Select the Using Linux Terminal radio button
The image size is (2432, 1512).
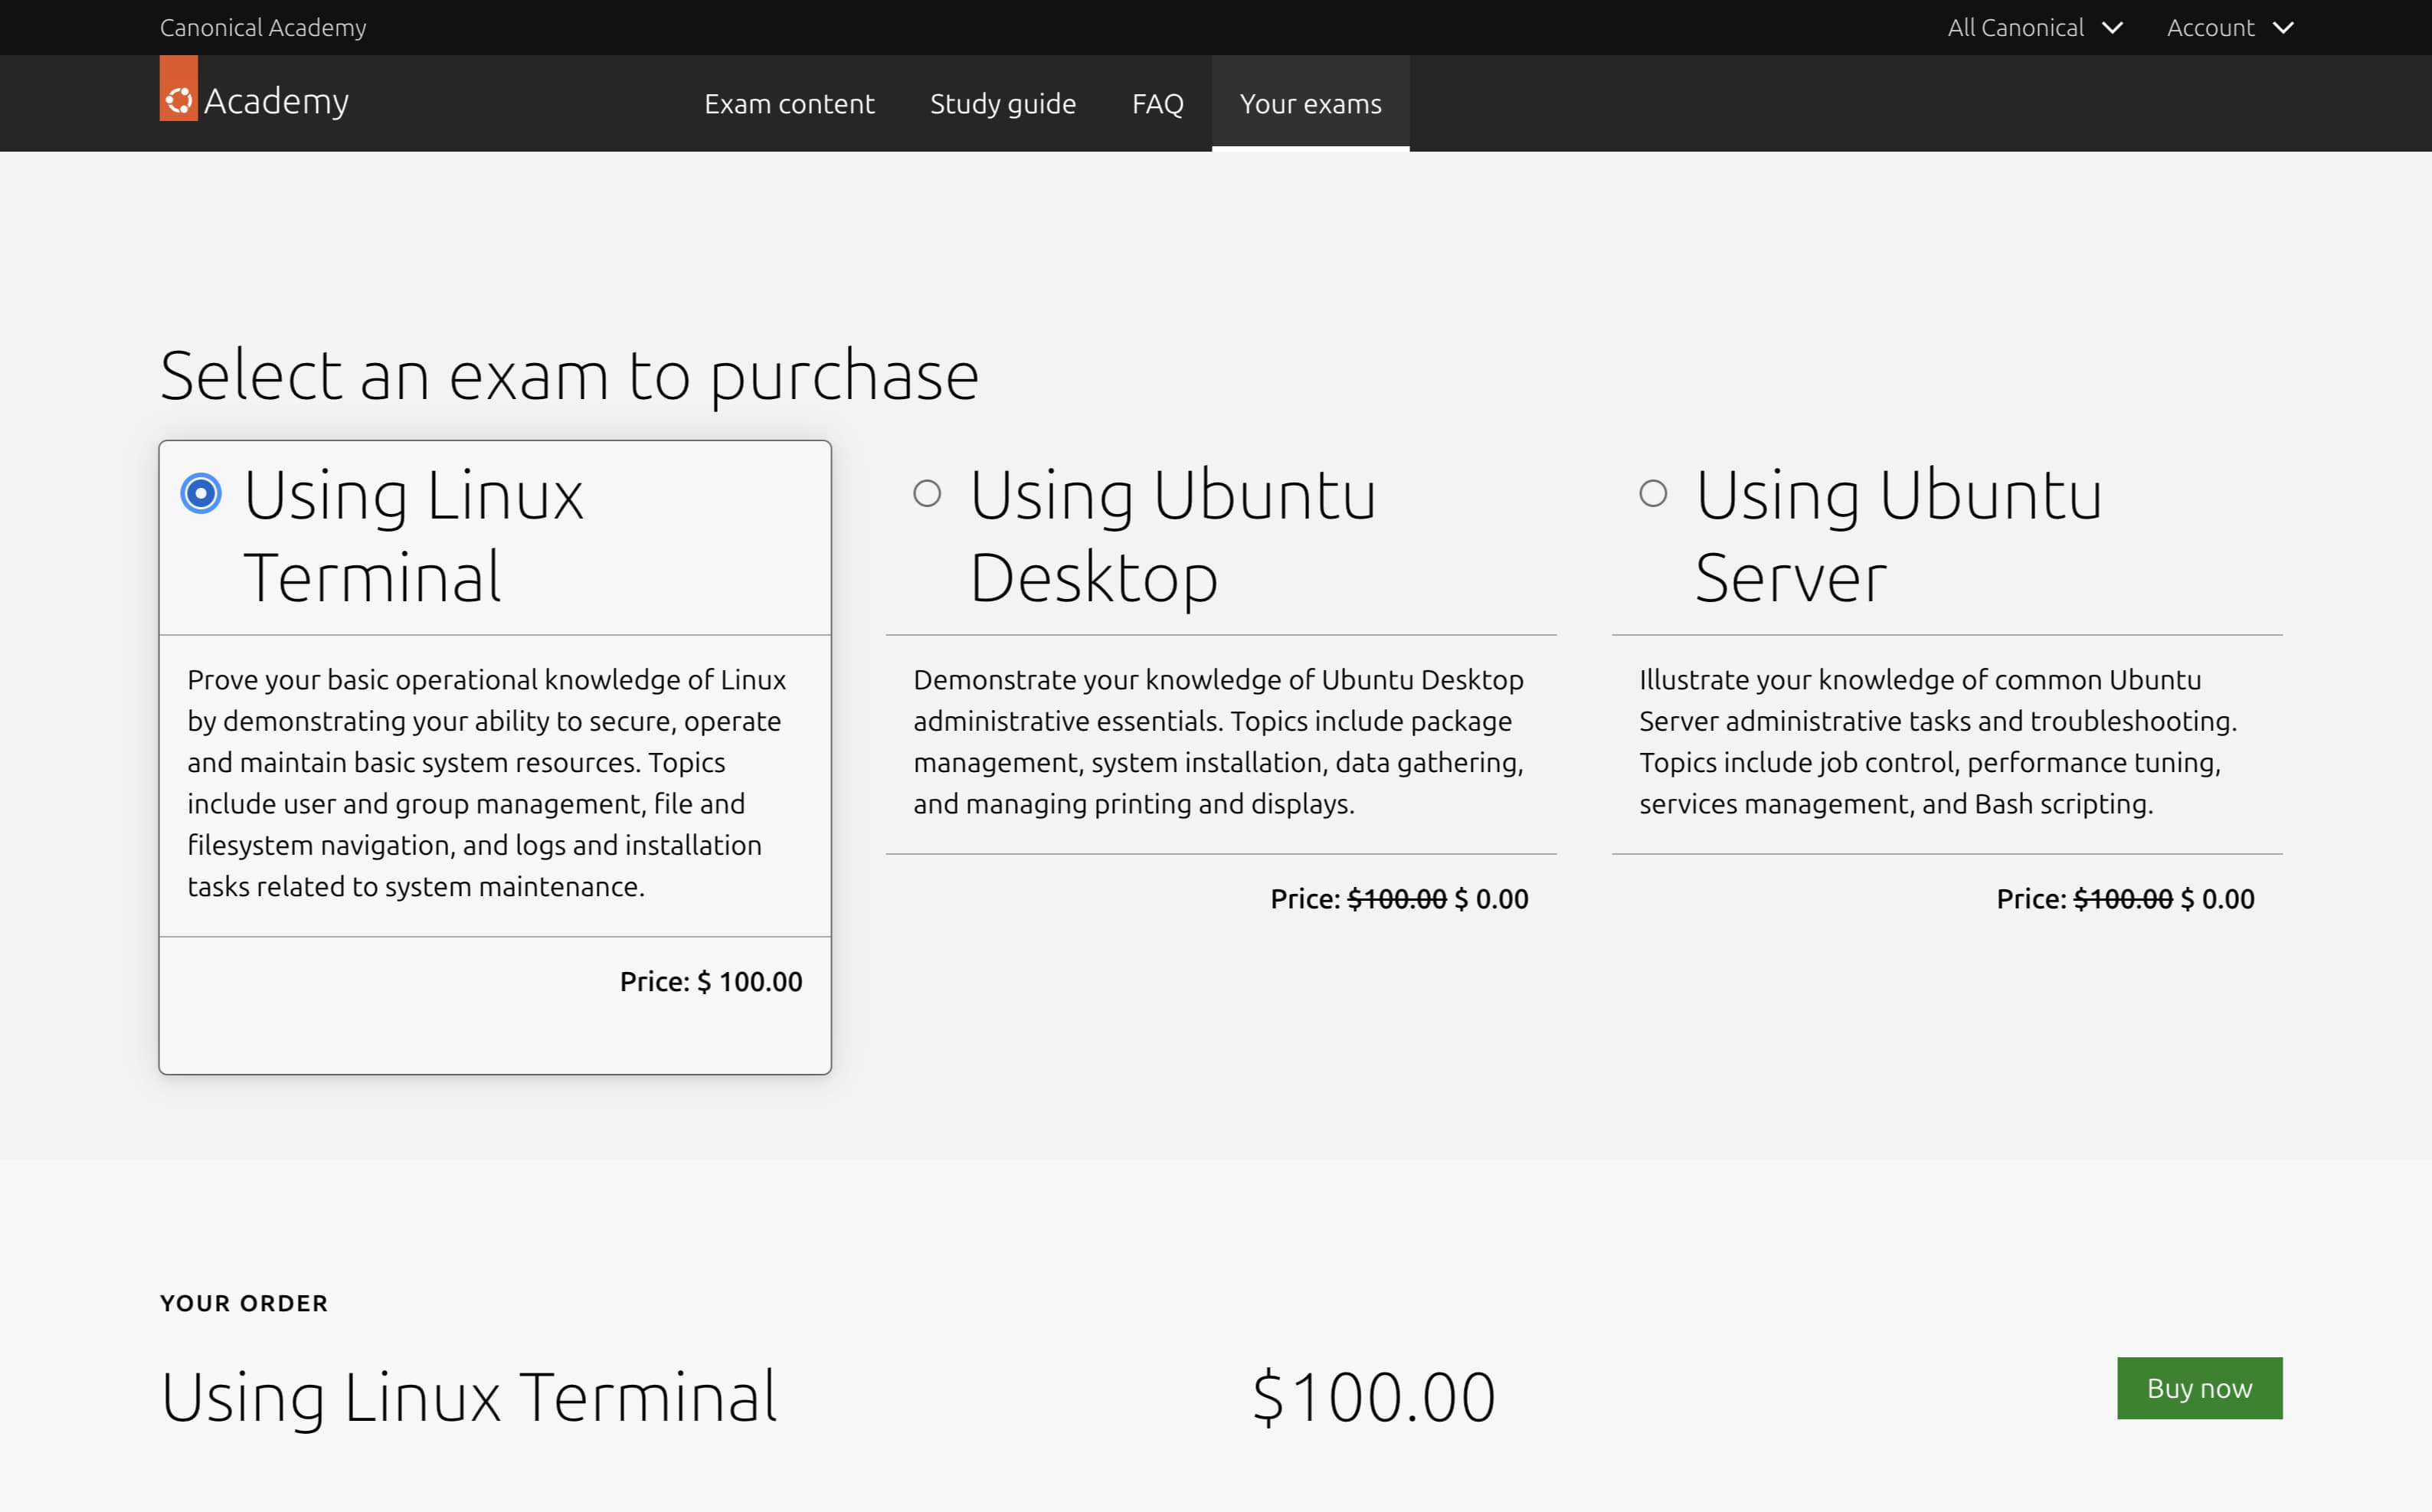201,493
